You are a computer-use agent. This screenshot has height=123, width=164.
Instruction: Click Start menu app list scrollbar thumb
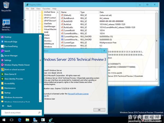click(40, 60)
